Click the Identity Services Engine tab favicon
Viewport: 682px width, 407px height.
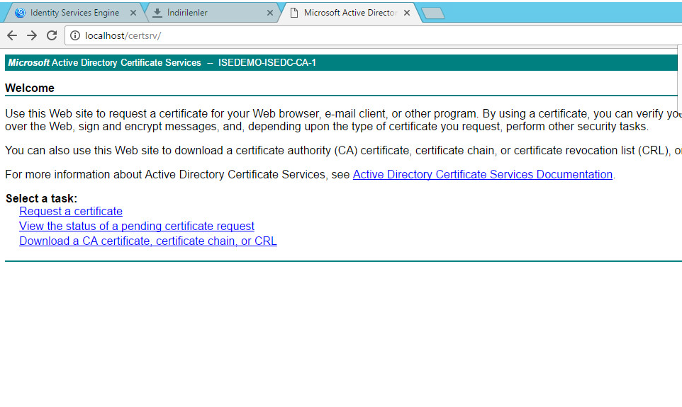coord(20,13)
